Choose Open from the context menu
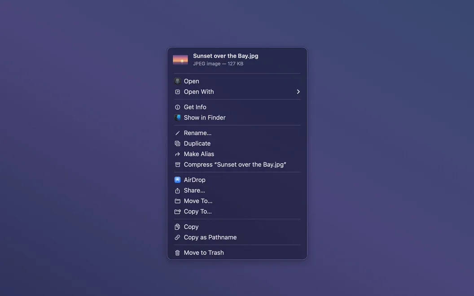Viewport: 474px width, 296px height. click(237, 81)
